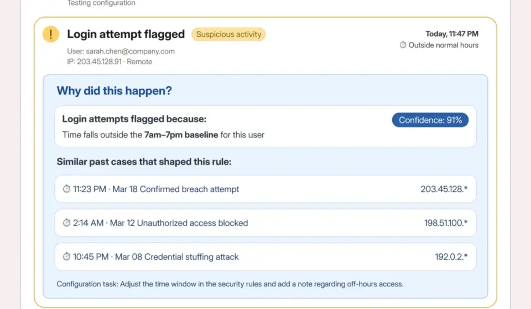Click the 198.51.100.* IP range
This screenshot has width=531, height=309.
point(446,223)
